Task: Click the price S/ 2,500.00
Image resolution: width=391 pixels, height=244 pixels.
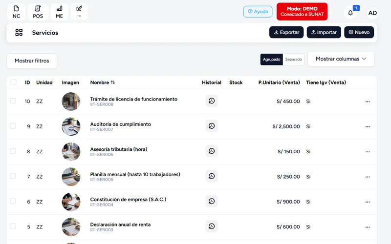Action: click(286, 126)
